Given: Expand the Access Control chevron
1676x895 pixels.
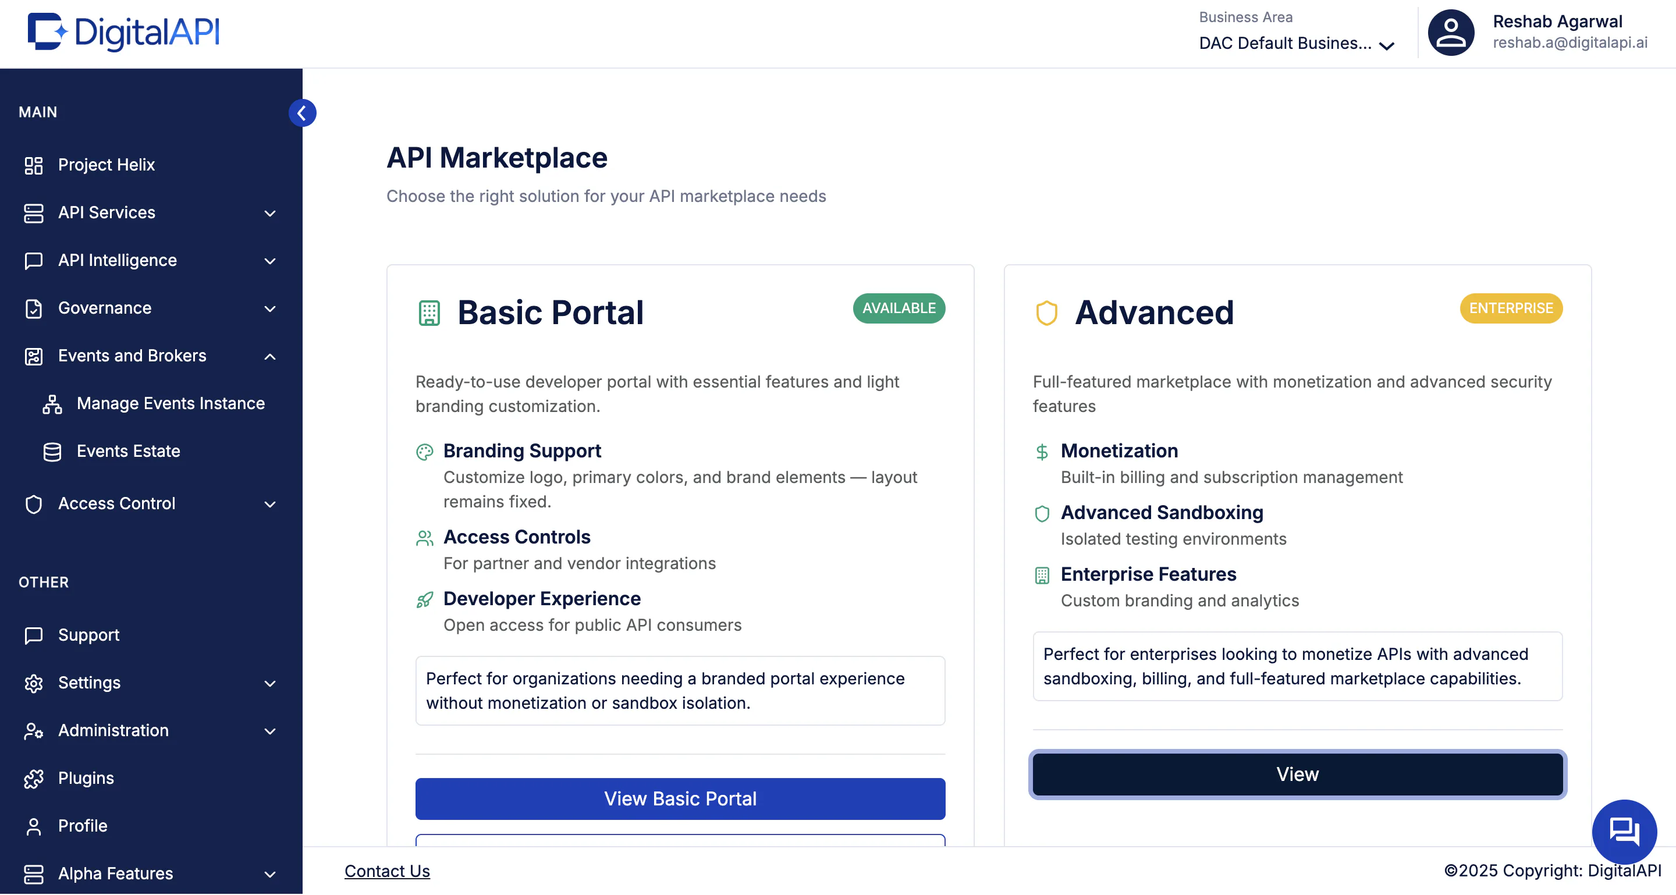Looking at the screenshot, I should click(270, 505).
